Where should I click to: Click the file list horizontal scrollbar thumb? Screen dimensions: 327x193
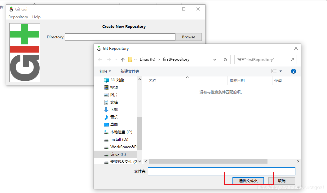point(208,161)
